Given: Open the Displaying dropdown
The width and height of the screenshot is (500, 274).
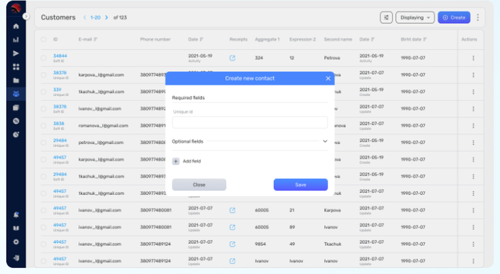Looking at the screenshot, I should 415,17.
